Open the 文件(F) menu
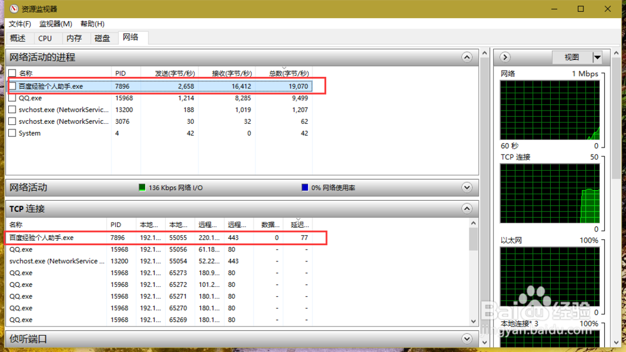The height and width of the screenshot is (352, 626). [x=20, y=24]
